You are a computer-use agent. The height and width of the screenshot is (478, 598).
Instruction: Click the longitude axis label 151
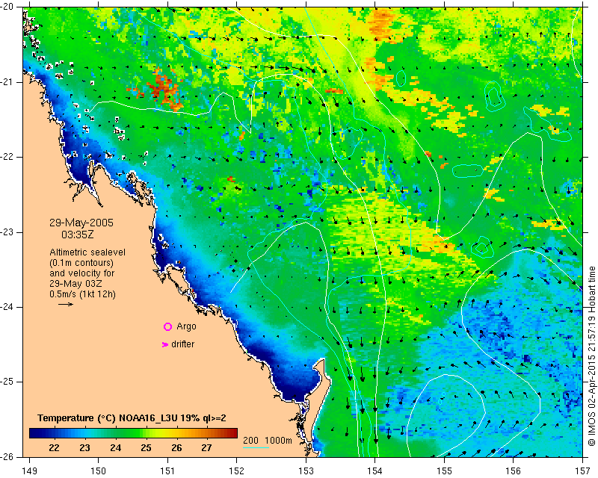[x=167, y=471]
